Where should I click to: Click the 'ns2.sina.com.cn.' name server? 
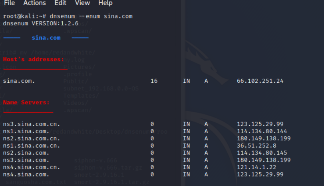32,138
